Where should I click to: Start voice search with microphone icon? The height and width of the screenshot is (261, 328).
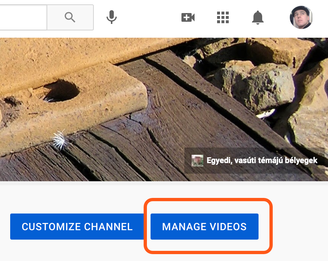click(x=112, y=17)
